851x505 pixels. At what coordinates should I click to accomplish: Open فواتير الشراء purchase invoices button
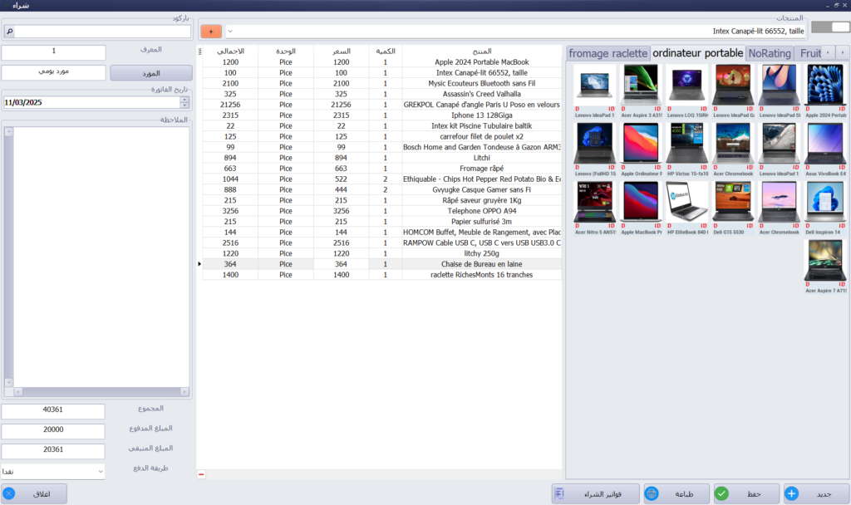tap(595, 493)
